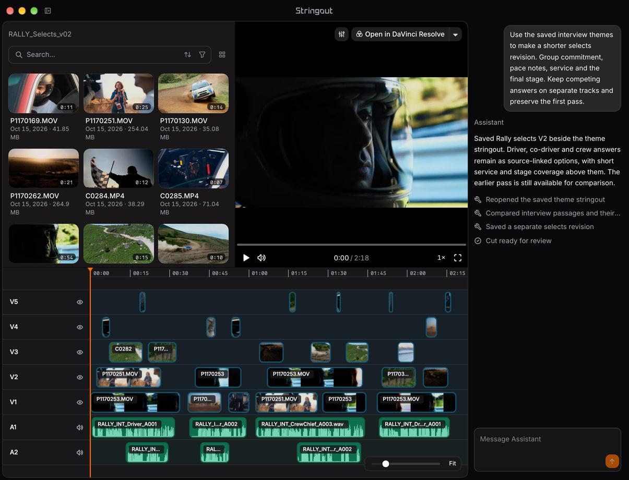Send message with the orange arrow button

point(612,461)
